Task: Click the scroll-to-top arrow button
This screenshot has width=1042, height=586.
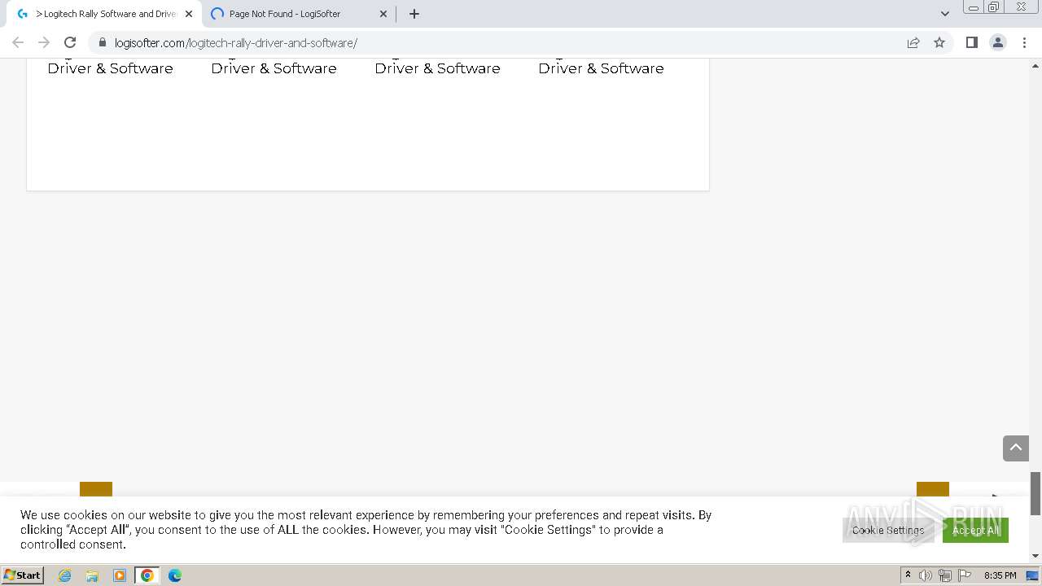Action: coord(1016,448)
